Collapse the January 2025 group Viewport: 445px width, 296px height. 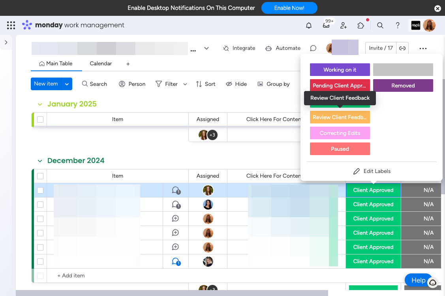40,104
